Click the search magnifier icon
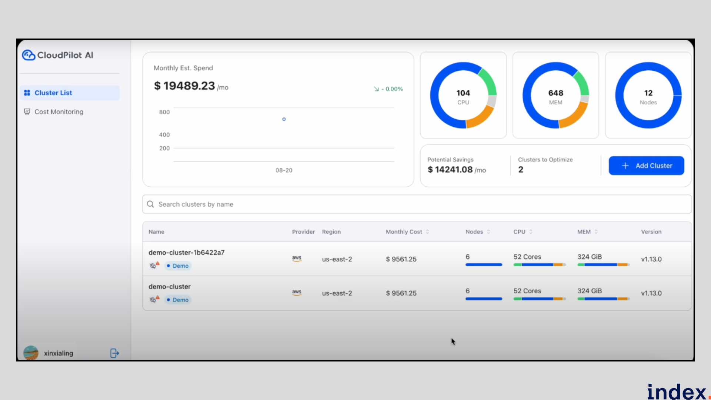The image size is (711, 400). [x=150, y=204]
